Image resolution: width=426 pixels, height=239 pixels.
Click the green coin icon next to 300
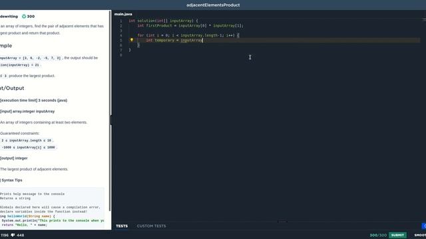pos(24,17)
